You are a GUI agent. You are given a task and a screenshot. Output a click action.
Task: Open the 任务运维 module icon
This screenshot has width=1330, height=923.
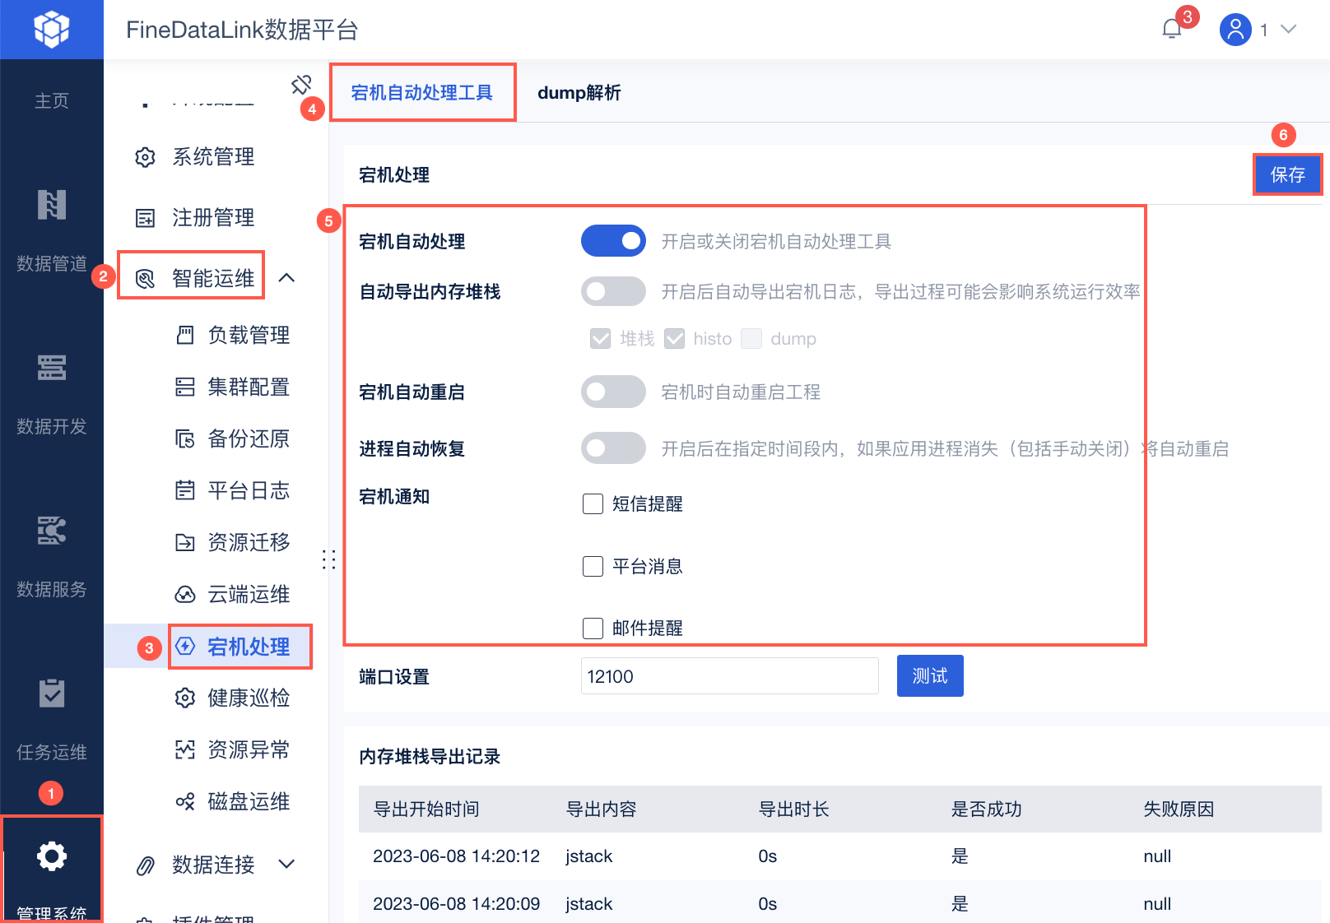tap(52, 693)
